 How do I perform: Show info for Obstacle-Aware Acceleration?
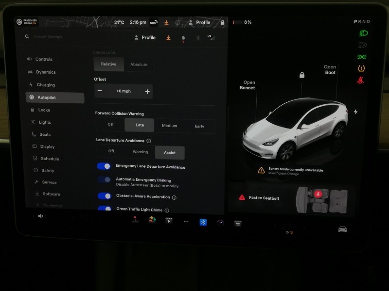tap(174, 197)
